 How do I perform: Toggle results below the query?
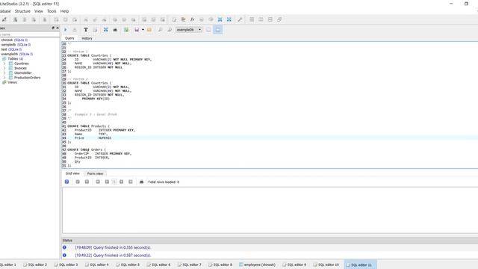tap(217, 30)
